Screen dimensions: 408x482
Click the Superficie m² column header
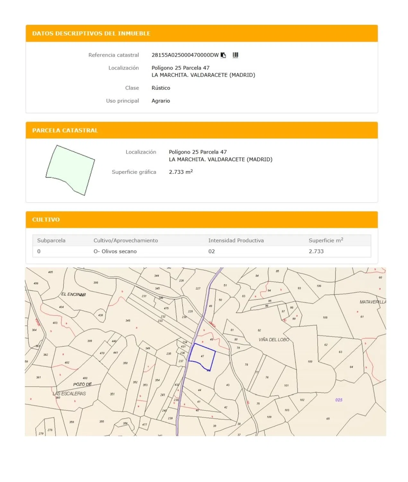coord(326,240)
